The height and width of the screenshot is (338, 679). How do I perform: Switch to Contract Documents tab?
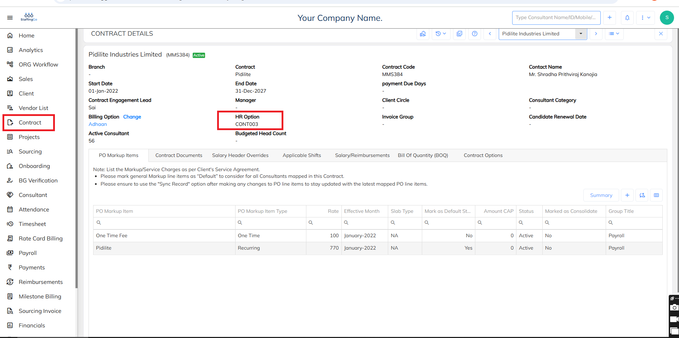(x=179, y=155)
